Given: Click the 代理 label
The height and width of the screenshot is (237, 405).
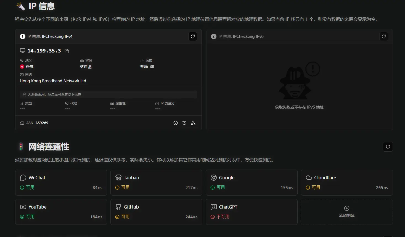Looking at the screenshot, I should (74, 103).
